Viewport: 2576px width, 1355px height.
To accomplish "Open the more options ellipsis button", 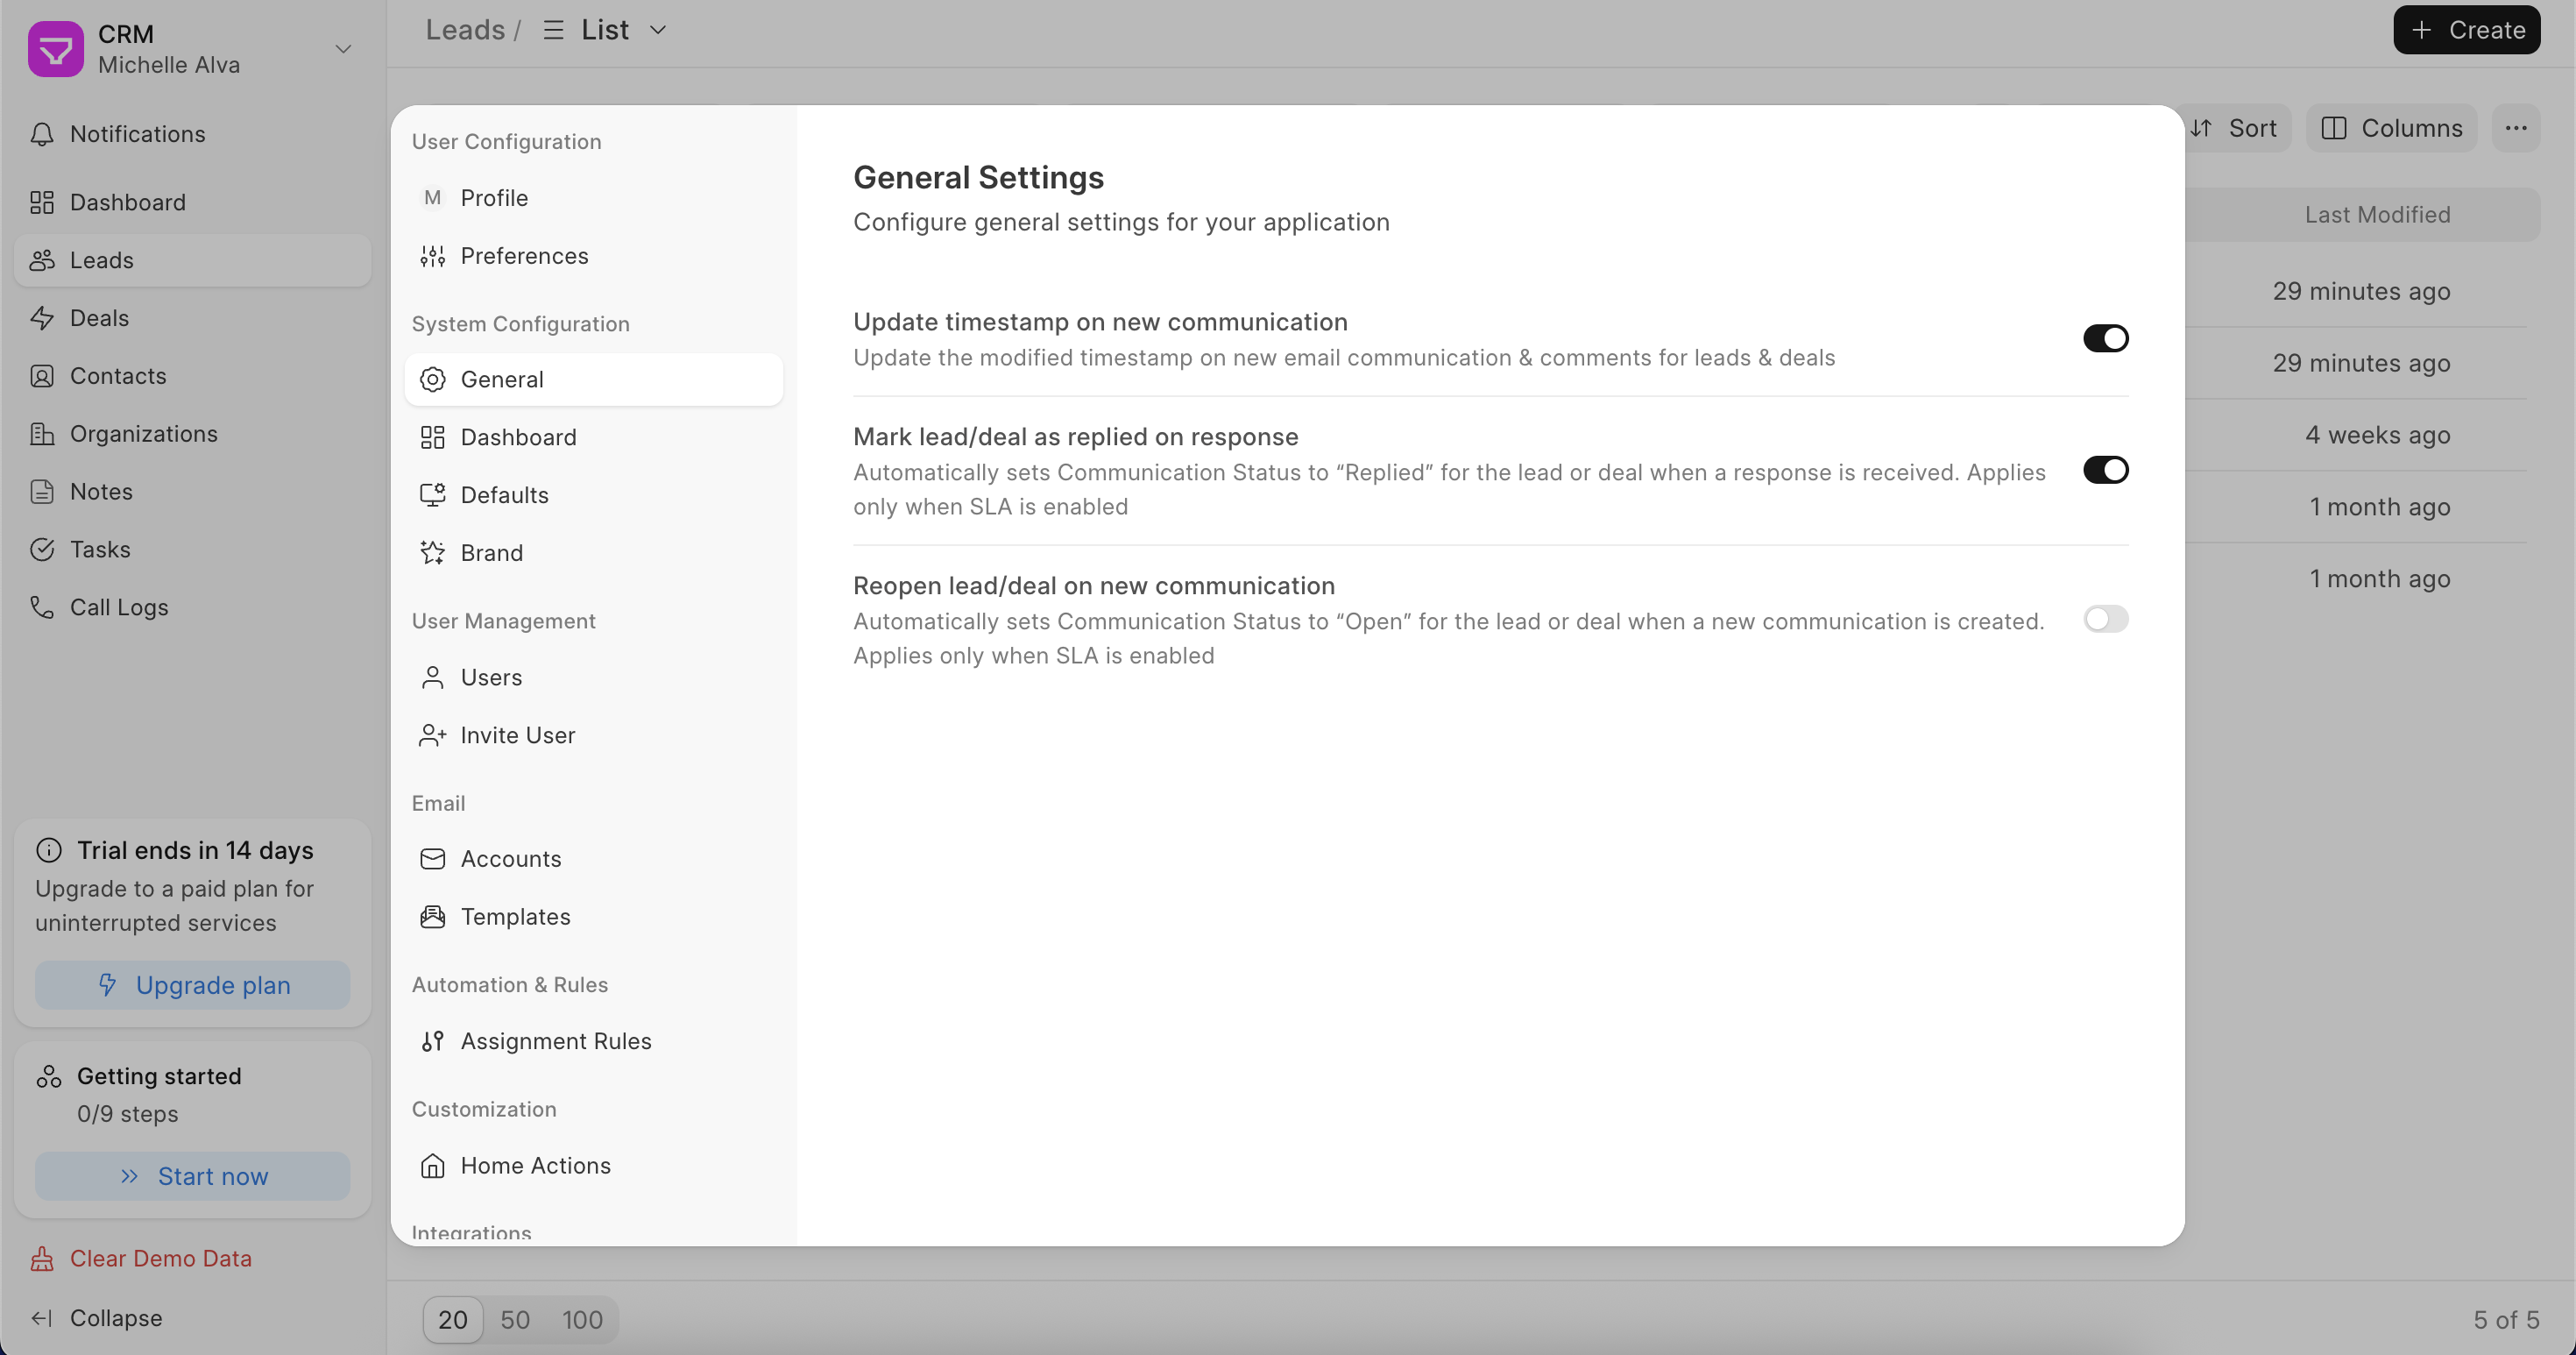I will 2515,128.
